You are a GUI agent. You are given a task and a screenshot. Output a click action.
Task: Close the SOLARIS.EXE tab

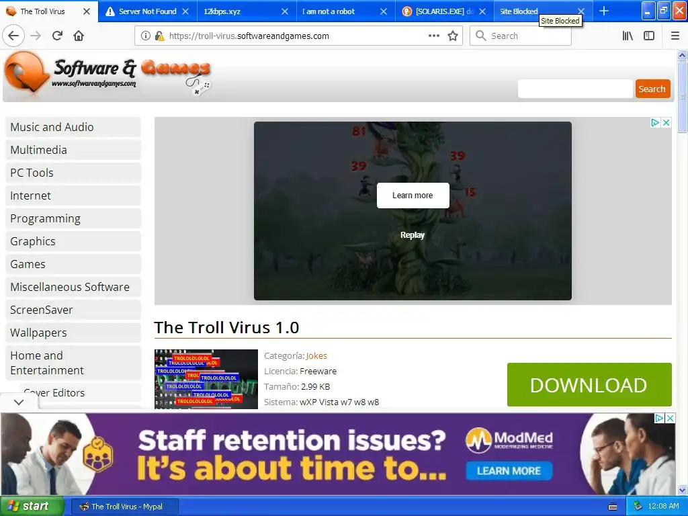482,11
